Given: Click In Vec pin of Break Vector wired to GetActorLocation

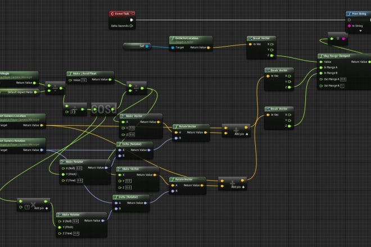Looking at the screenshot, I should click(250, 44).
